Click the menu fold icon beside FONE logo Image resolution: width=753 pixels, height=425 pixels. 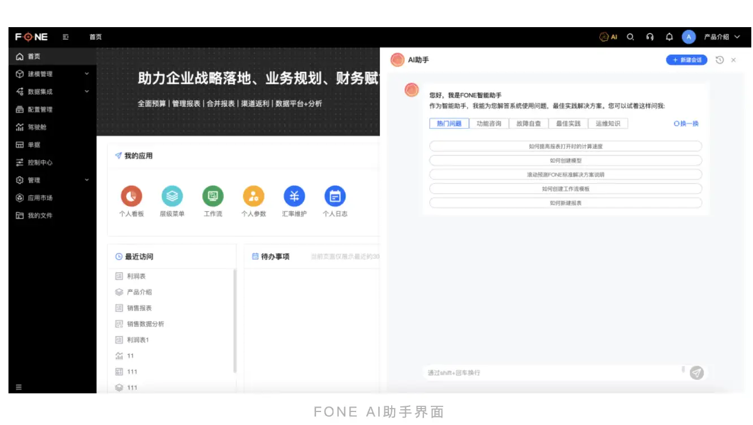click(66, 37)
